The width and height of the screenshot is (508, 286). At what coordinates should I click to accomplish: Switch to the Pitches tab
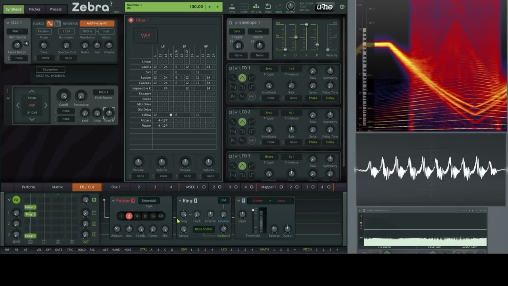pos(35,9)
